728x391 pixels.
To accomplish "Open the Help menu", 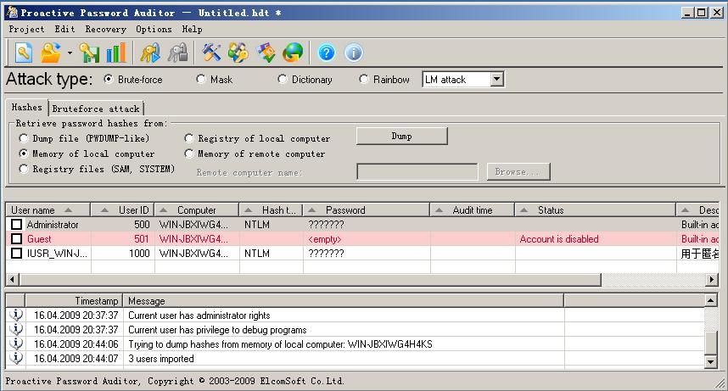I will click(192, 29).
